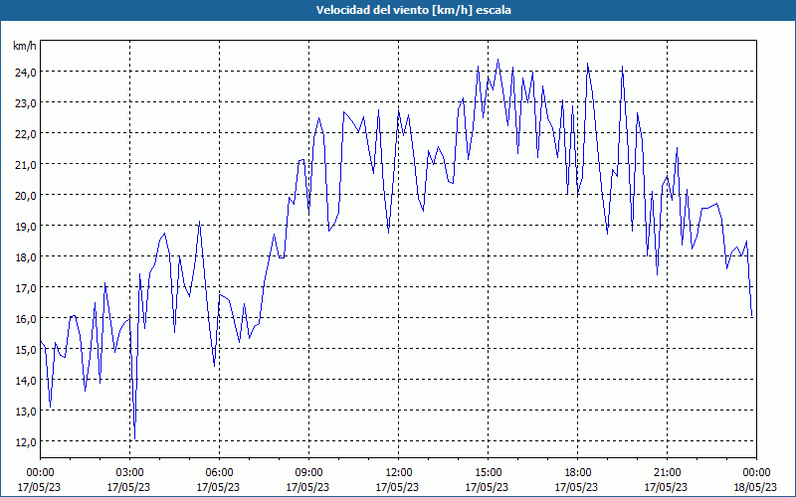
Task: Click the 19,0 y-axis value
Action: [x=26, y=227]
